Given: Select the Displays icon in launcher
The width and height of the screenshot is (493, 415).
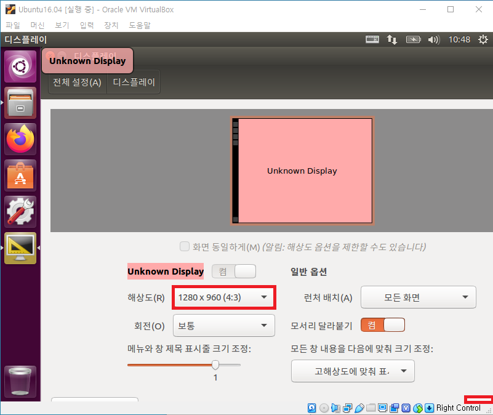Looking at the screenshot, I should coord(20,248).
